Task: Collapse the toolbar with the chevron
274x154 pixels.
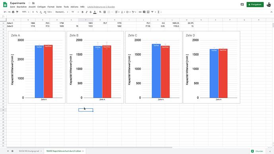Action: (271, 12)
